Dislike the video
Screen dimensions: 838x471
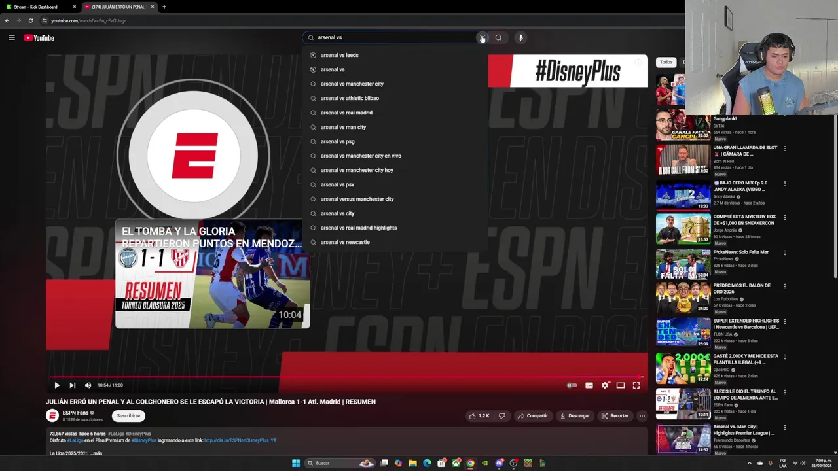(502, 415)
